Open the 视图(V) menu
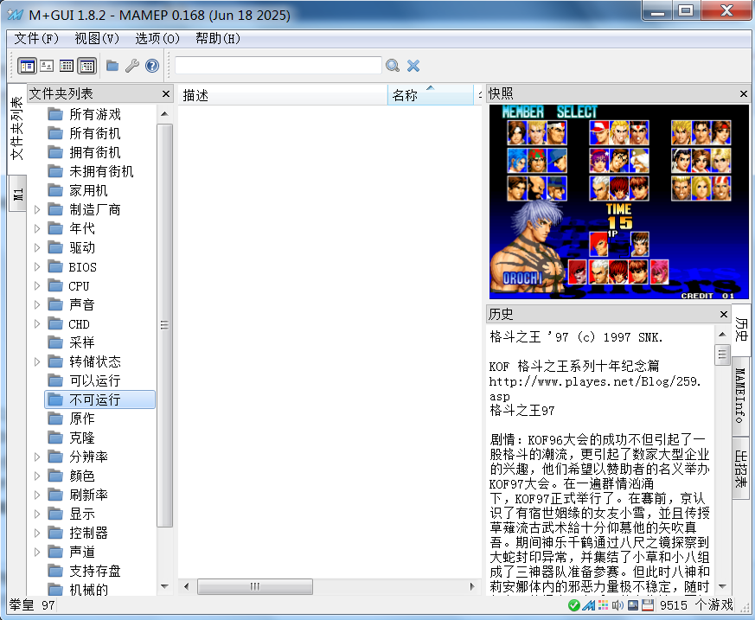This screenshot has width=755, height=620. [x=96, y=39]
